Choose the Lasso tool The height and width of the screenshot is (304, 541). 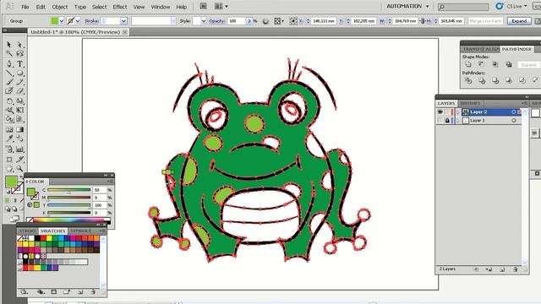coord(19,54)
